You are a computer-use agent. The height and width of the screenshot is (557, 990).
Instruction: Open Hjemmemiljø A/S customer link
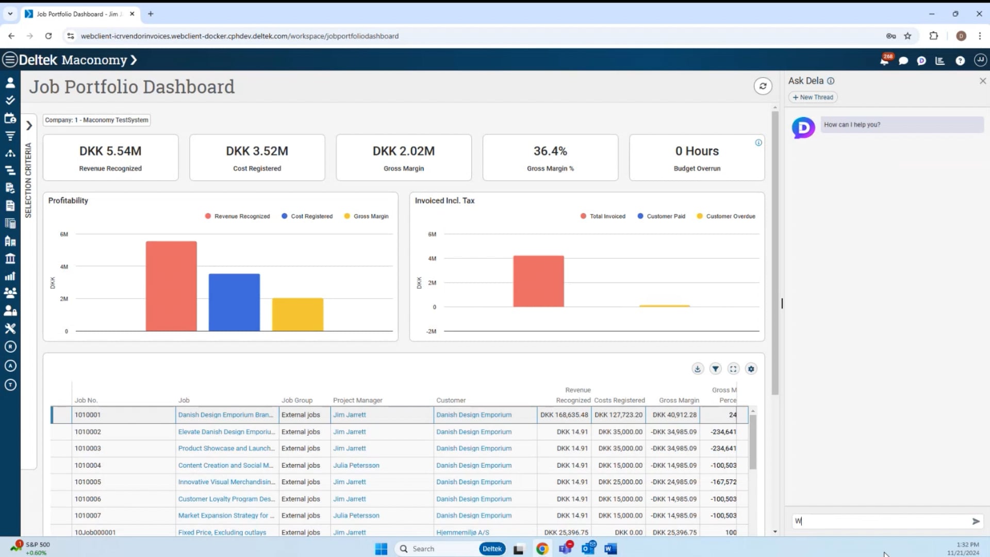coord(463,532)
